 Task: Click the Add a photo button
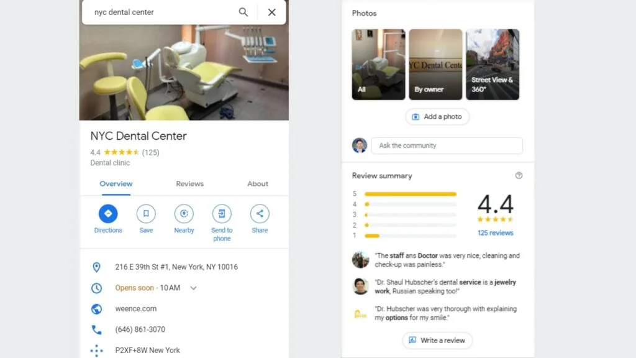(437, 117)
